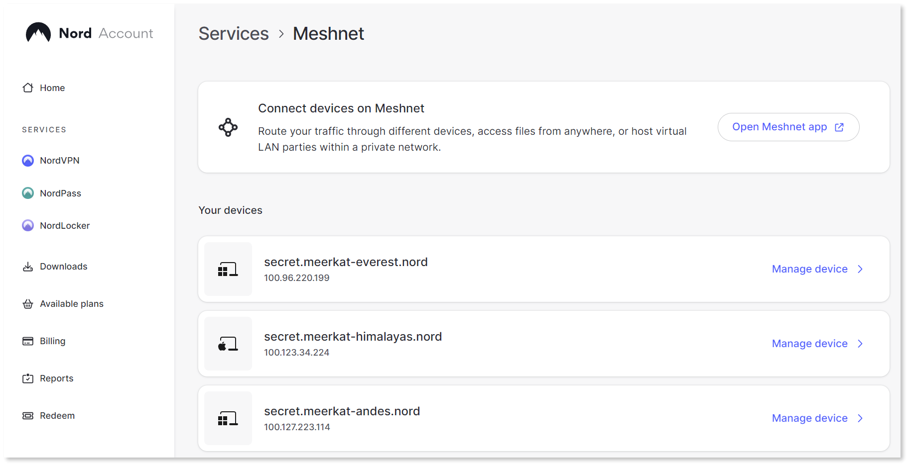Click the Apple device icon for secret.meerkat-himalayas.nord
This screenshot has width=907, height=464.
(x=228, y=344)
